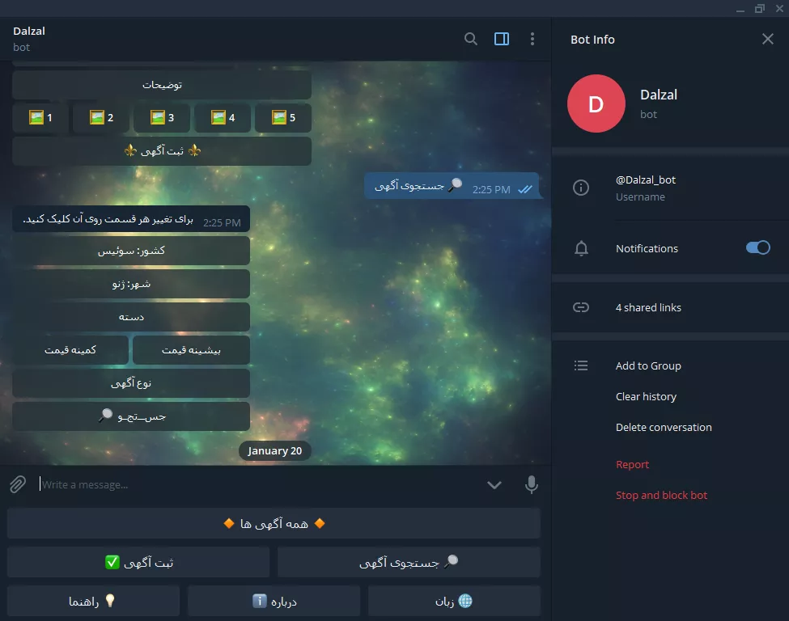The height and width of the screenshot is (621, 789).
Task: Click the bell notifications icon
Action: click(x=581, y=248)
